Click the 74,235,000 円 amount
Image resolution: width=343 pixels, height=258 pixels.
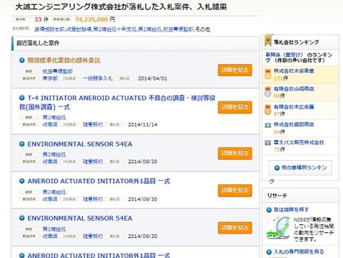[95, 19]
